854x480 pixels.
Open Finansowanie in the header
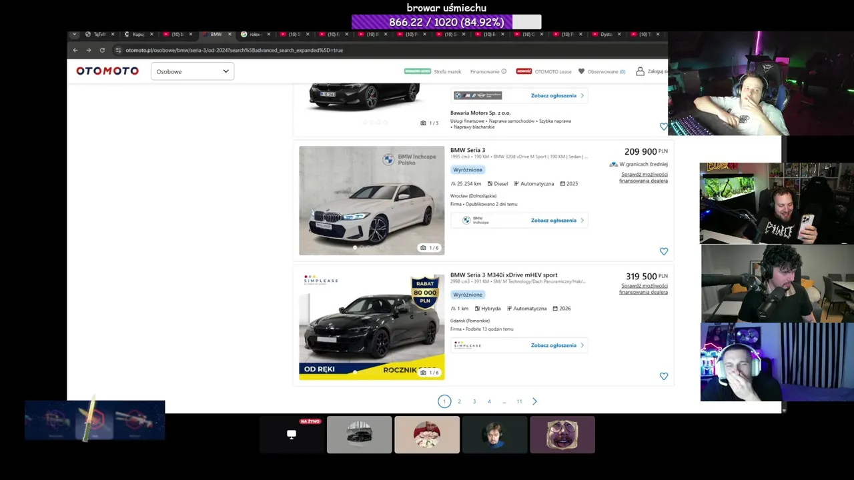485,71
